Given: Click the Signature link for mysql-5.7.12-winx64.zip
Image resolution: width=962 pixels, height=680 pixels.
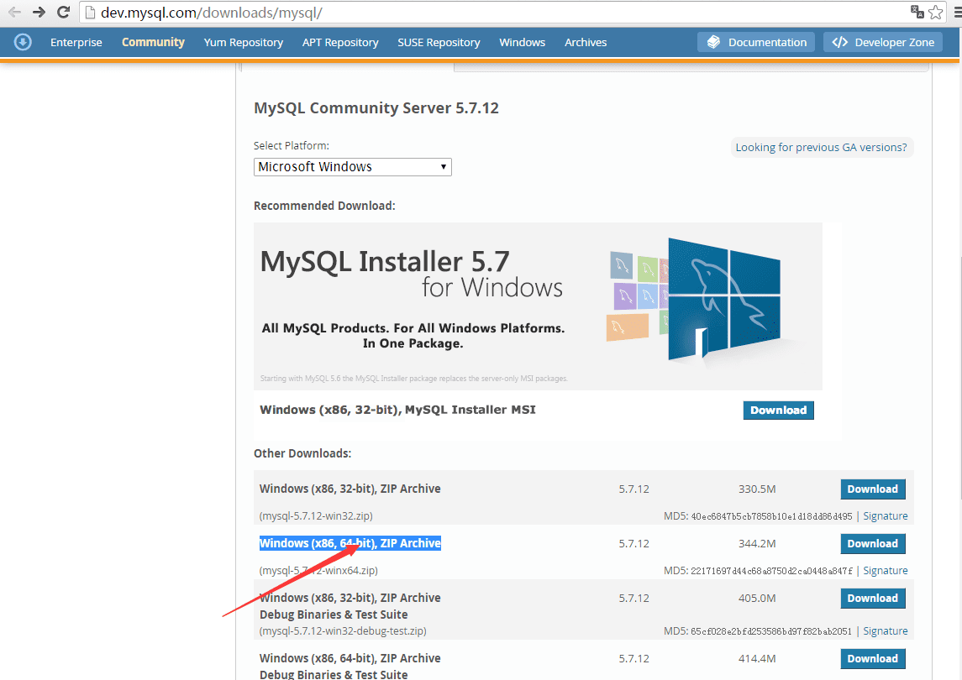Looking at the screenshot, I should coord(885,570).
